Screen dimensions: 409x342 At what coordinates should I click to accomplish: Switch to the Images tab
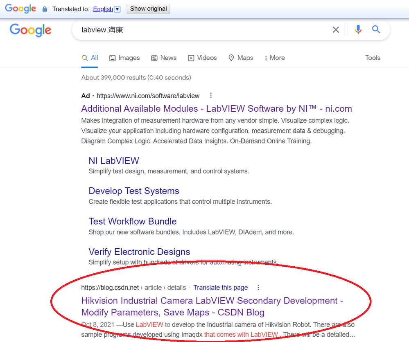point(124,58)
